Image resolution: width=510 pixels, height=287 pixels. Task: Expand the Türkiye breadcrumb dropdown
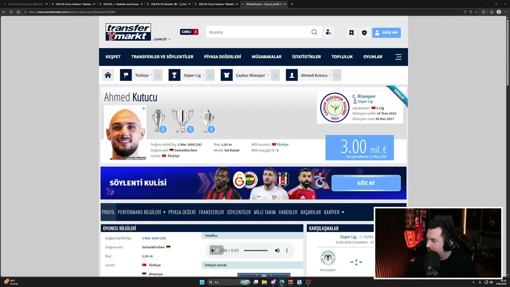pyautogui.click(x=151, y=75)
